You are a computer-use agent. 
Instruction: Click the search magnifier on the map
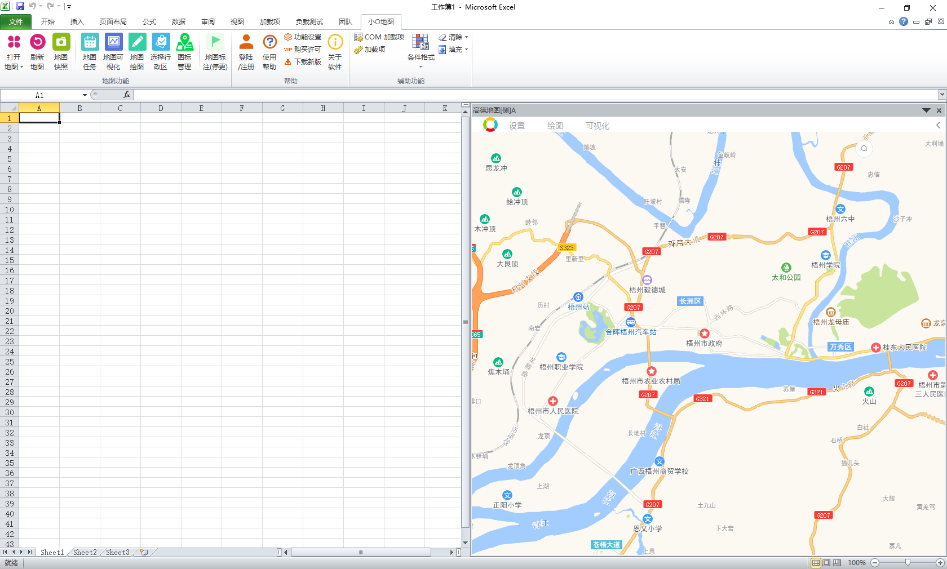pyautogui.click(x=864, y=149)
